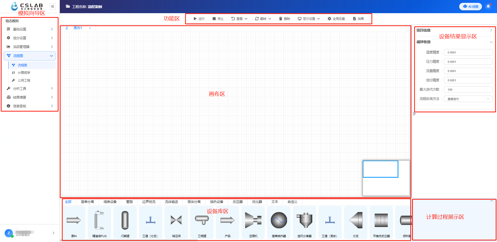Open the reset (重置) dropdown

pos(239,19)
